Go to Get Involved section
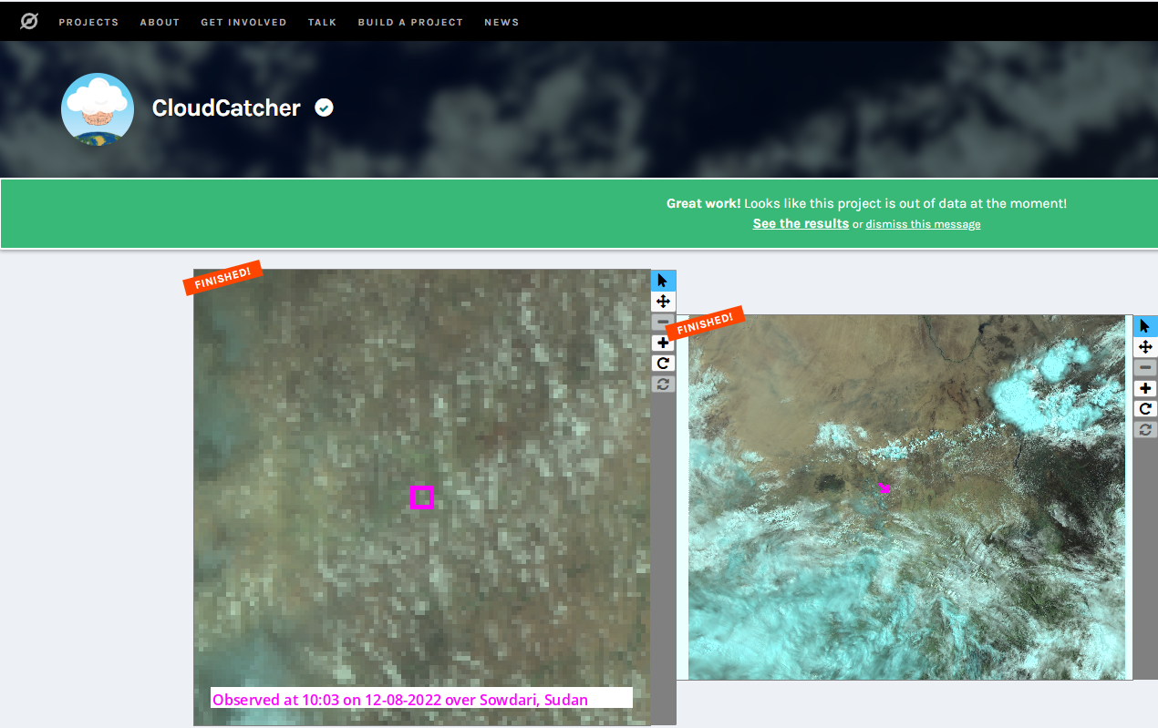Image resolution: width=1158 pixels, height=728 pixels. point(243,22)
